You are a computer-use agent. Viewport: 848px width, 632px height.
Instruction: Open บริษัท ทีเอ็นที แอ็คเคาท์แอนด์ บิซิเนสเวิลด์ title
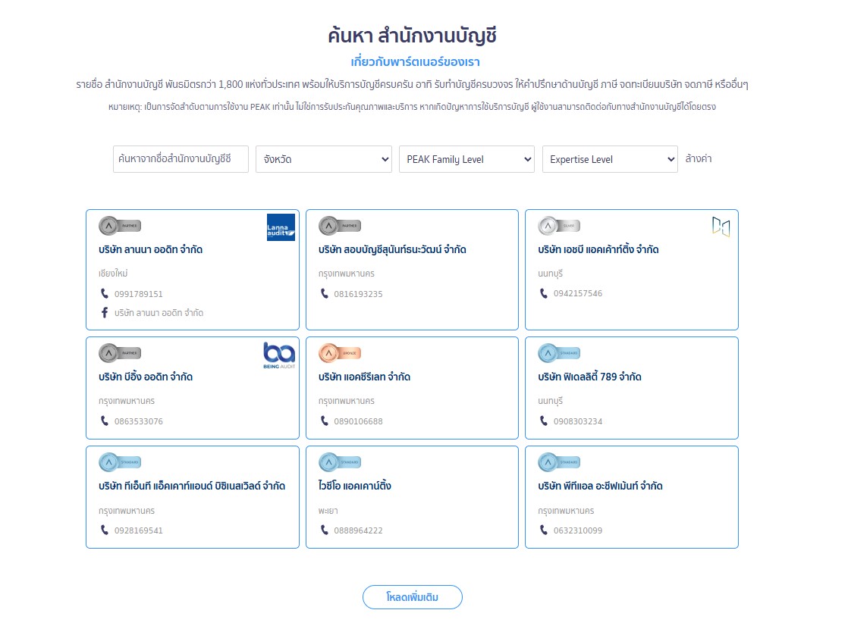pos(192,487)
